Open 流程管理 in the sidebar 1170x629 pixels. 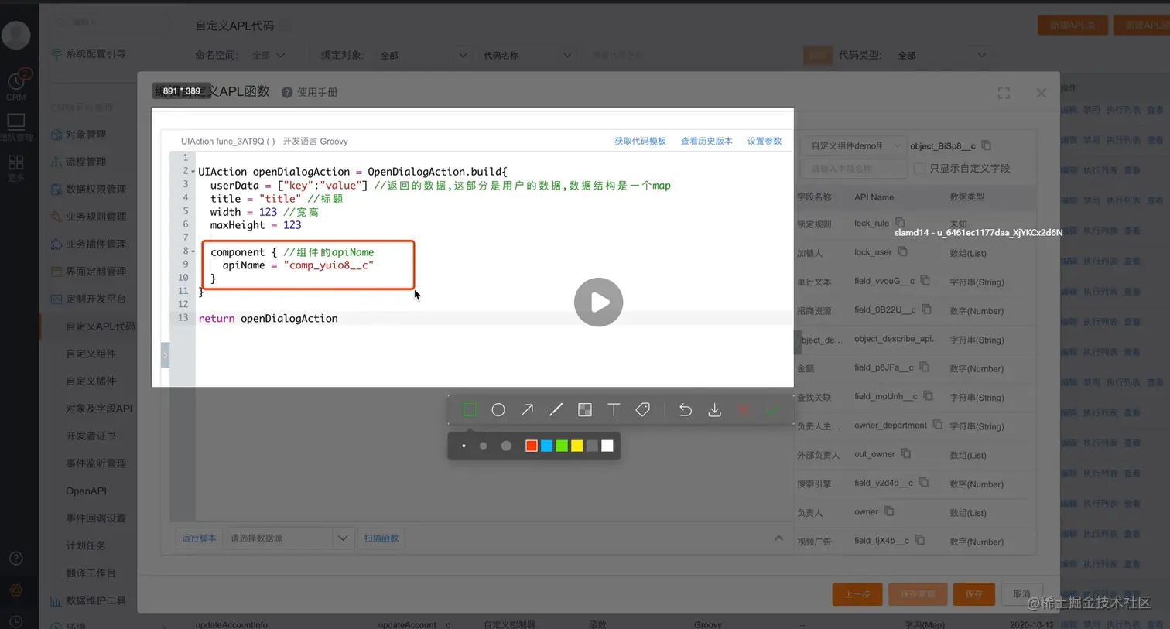(86, 162)
